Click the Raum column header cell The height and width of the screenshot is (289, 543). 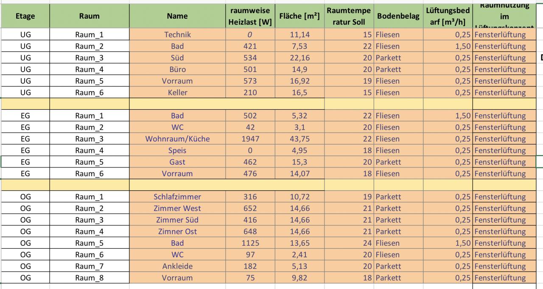89,16
